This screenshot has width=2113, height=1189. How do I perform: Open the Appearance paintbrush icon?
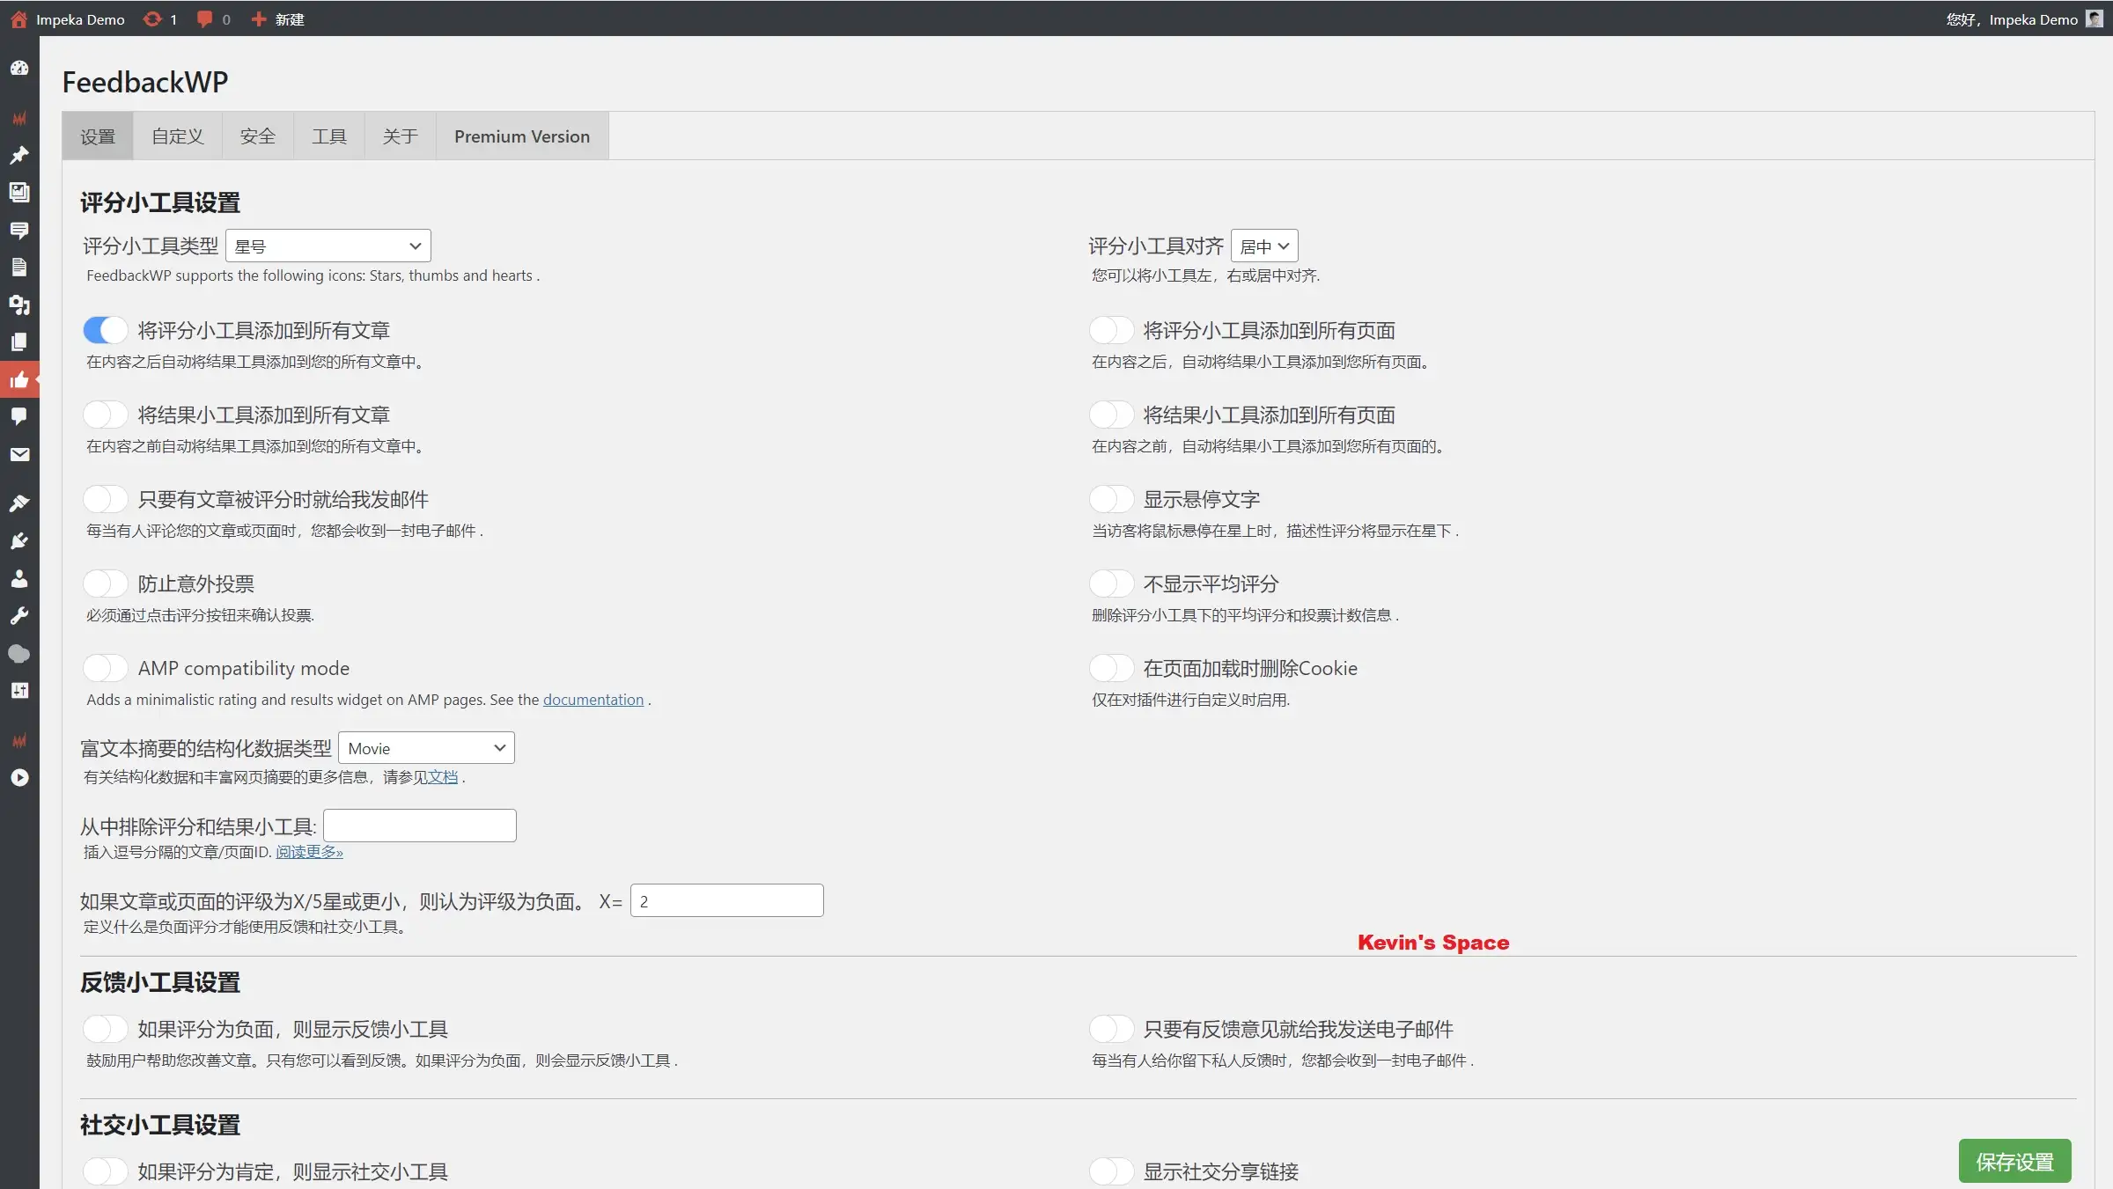click(x=19, y=503)
